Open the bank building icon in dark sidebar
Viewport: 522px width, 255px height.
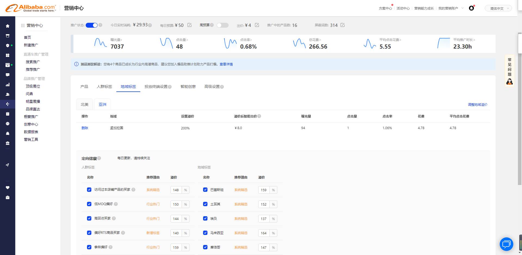pyautogui.click(x=8, y=143)
